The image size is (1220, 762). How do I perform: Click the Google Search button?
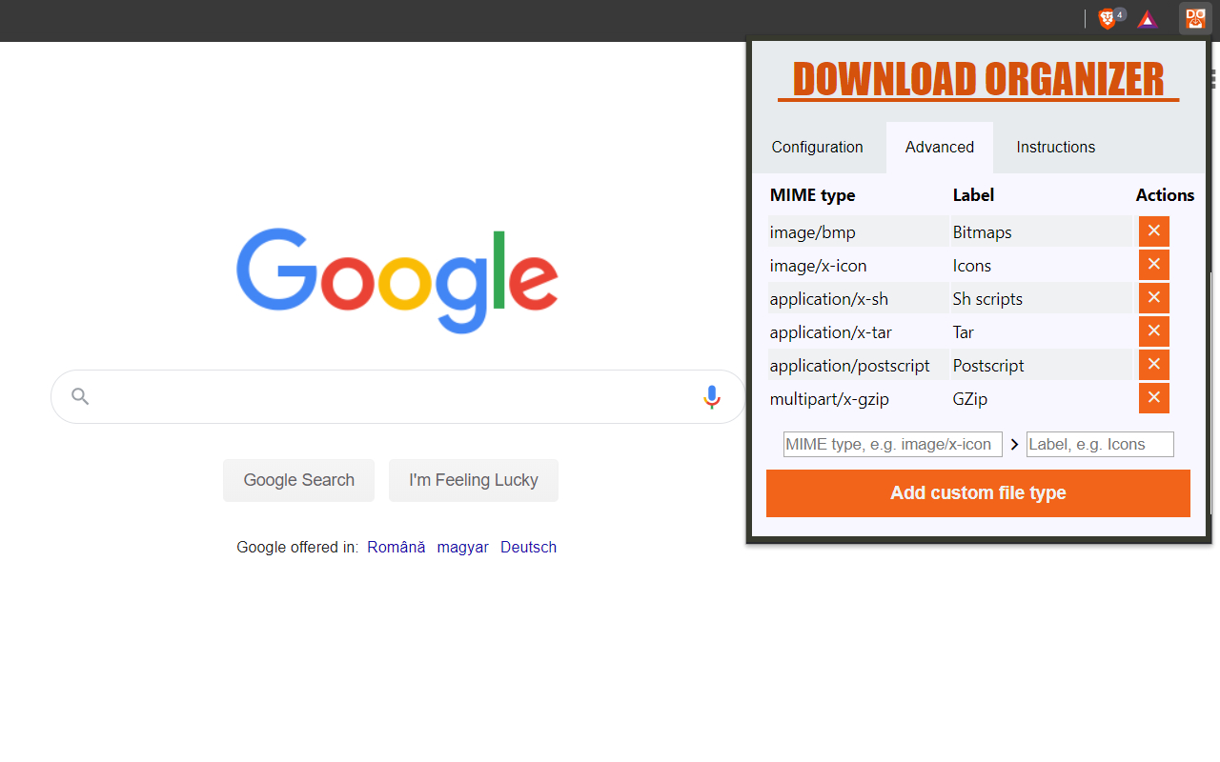point(298,480)
